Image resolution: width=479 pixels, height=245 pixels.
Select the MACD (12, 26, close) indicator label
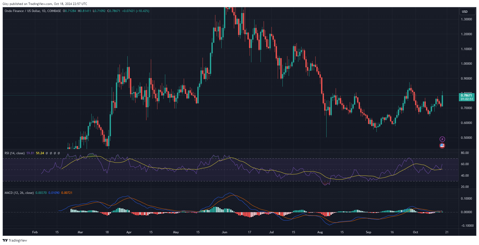coord(19,193)
